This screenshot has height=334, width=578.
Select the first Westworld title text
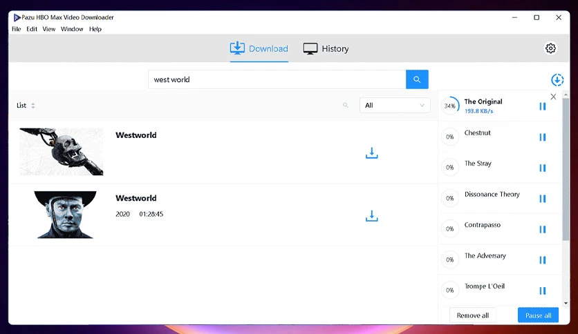tap(136, 135)
